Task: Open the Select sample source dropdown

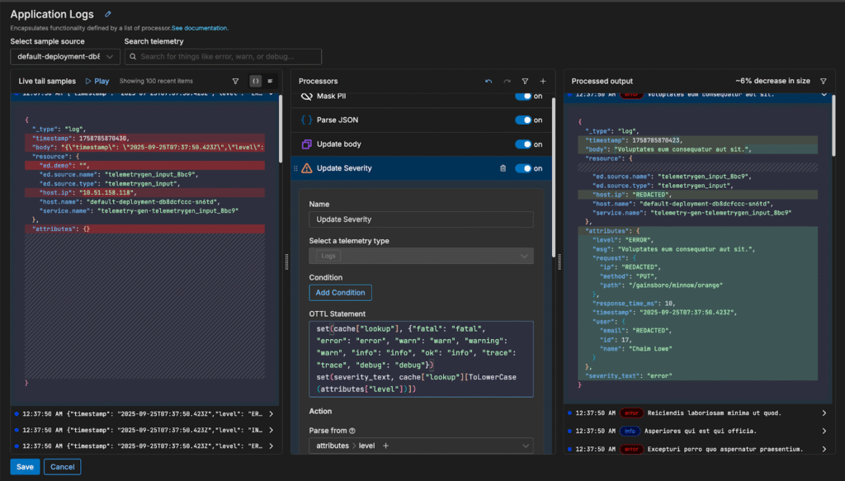Action: [x=65, y=57]
